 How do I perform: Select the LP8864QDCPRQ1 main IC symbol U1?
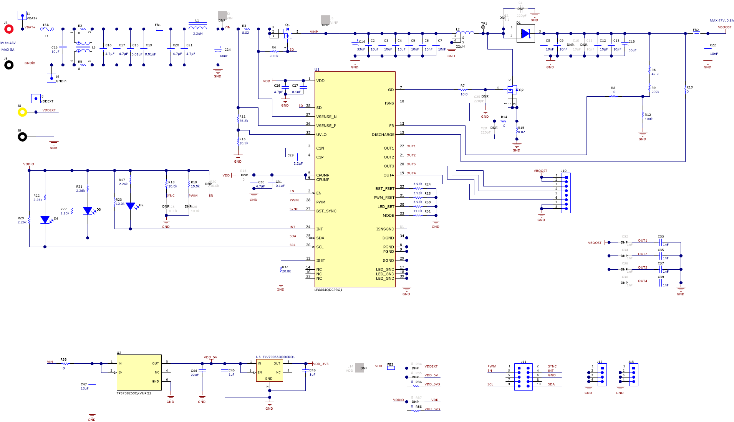tap(355, 180)
